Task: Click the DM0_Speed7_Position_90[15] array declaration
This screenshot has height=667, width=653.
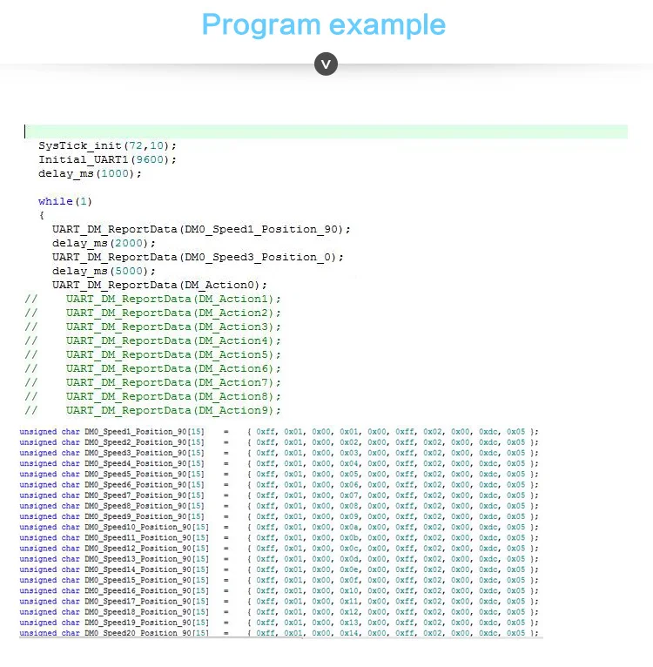Action: 279,495
